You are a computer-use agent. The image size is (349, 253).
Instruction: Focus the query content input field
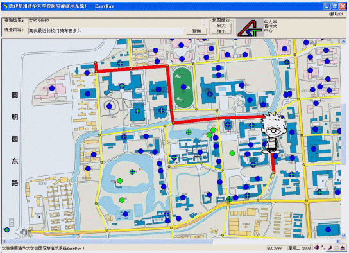[106, 31]
